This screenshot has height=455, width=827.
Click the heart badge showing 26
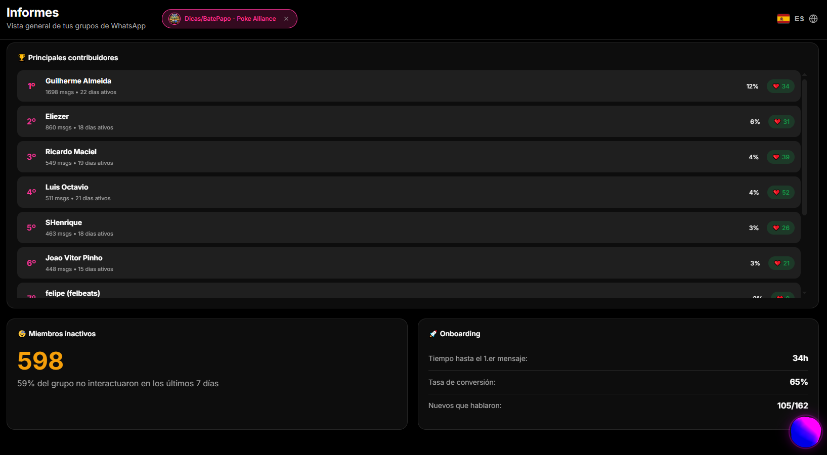tap(780, 228)
